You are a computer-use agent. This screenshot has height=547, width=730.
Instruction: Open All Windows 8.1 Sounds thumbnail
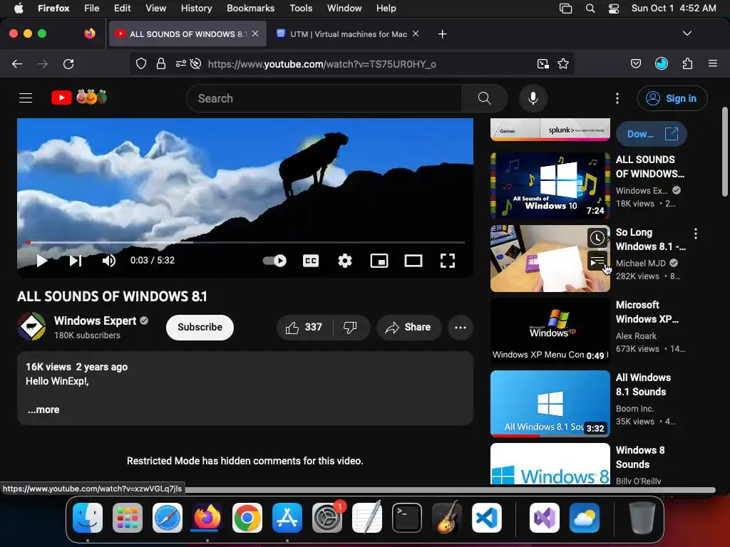(x=550, y=403)
